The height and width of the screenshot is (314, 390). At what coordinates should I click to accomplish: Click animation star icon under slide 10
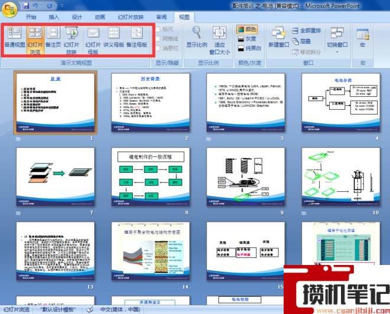click(x=304, y=213)
